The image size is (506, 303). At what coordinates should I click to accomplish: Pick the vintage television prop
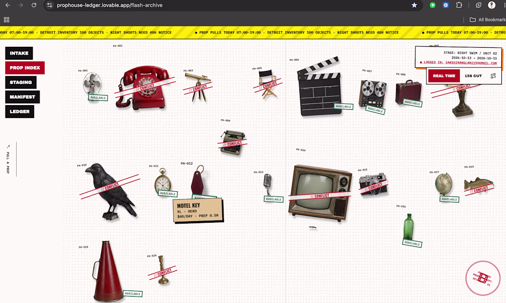click(320, 193)
